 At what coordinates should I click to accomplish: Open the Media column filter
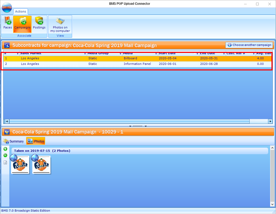[x=156, y=53]
